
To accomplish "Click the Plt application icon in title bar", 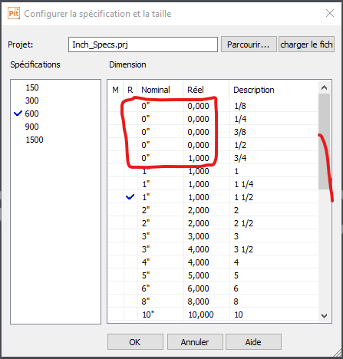I will 14,13.
